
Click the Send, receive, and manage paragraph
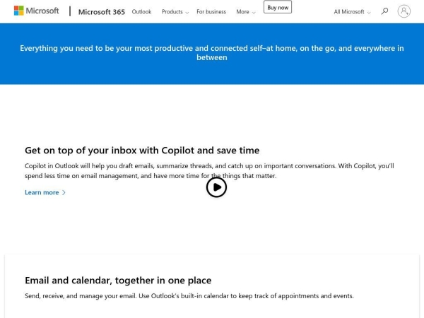tap(189, 296)
